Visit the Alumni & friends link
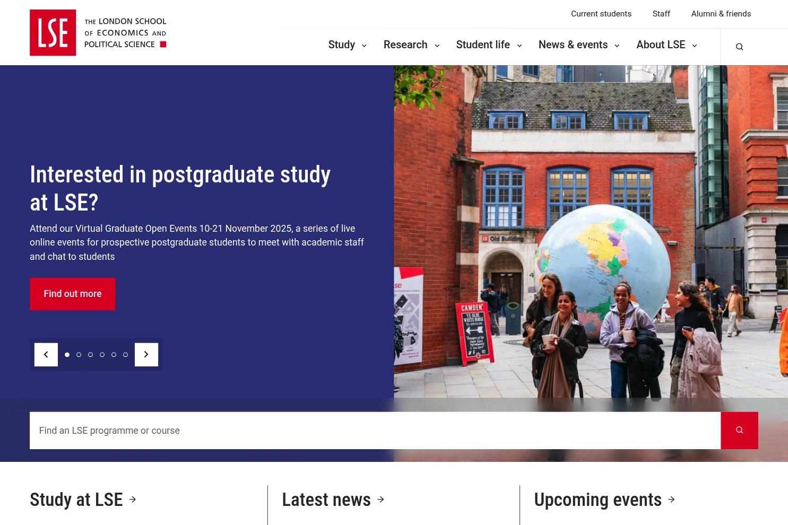Viewport: 788px width, 525px height. [x=721, y=14]
